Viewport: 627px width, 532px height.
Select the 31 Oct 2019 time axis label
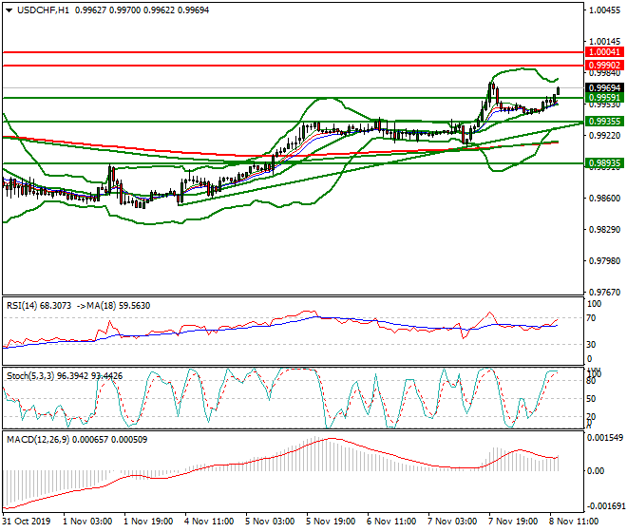point(27,522)
